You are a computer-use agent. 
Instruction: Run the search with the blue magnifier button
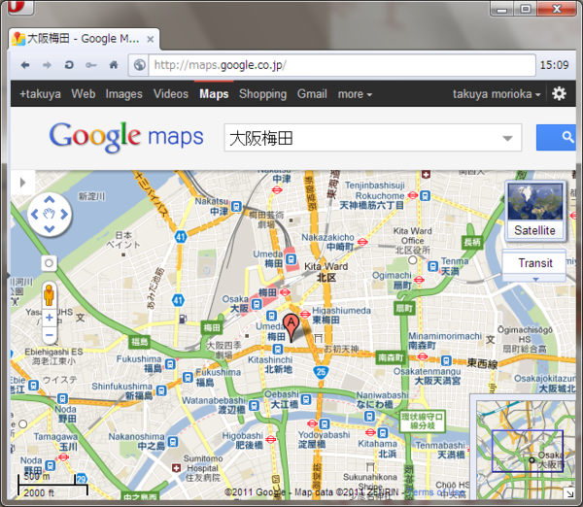coord(556,137)
